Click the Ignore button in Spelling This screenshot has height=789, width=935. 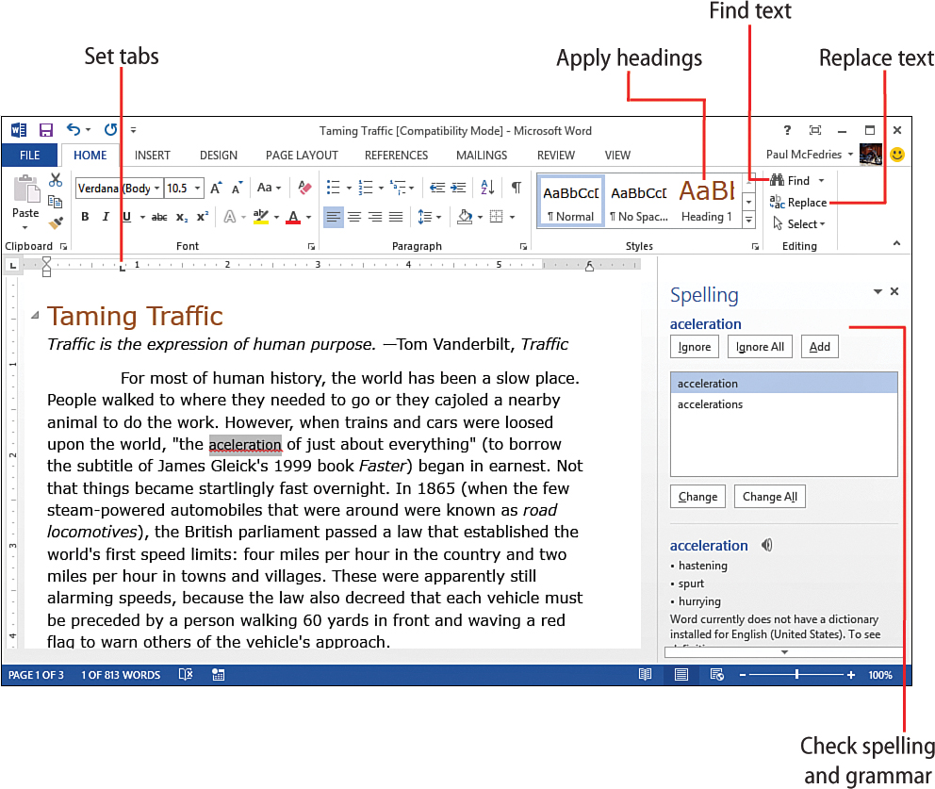(695, 347)
